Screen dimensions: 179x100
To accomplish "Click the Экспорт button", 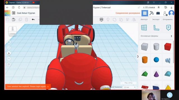I will point(156,19).
